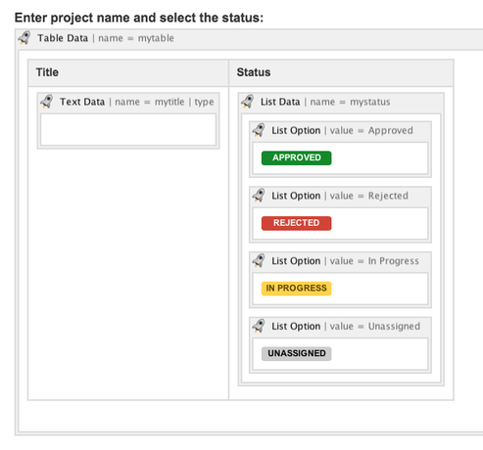This screenshot has width=483, height=450.
Task: Click rocket icon of Unassigned List Option
Action: tap(259, 326)
